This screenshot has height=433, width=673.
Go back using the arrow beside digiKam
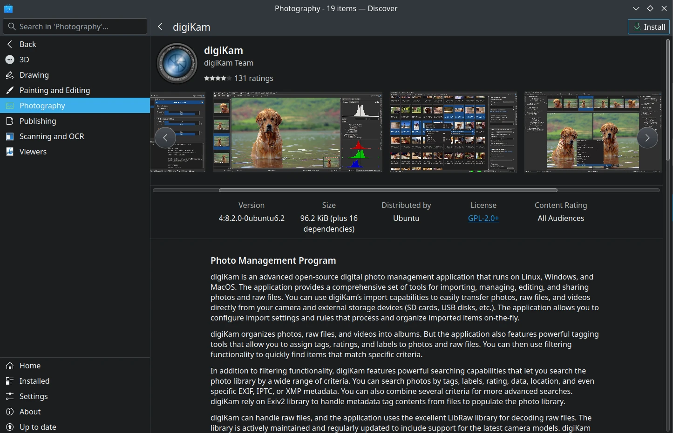160,27
